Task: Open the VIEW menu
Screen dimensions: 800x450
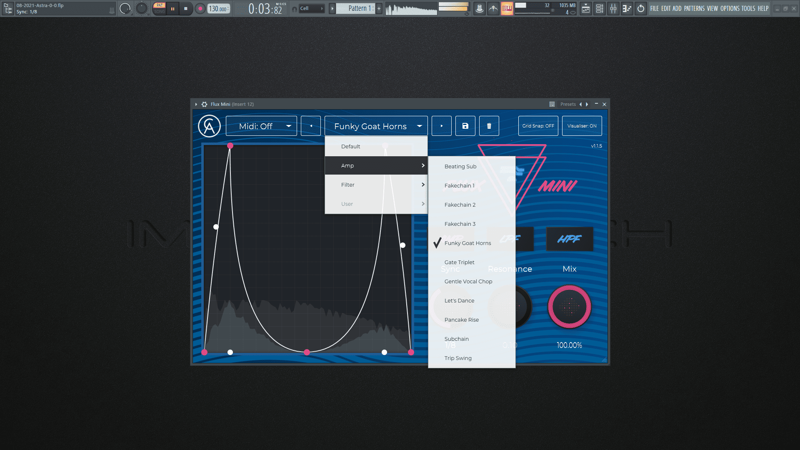Action: [712, 8]
